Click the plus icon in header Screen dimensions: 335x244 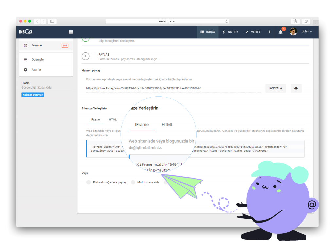pyautogui.click(x=269, y=32)
